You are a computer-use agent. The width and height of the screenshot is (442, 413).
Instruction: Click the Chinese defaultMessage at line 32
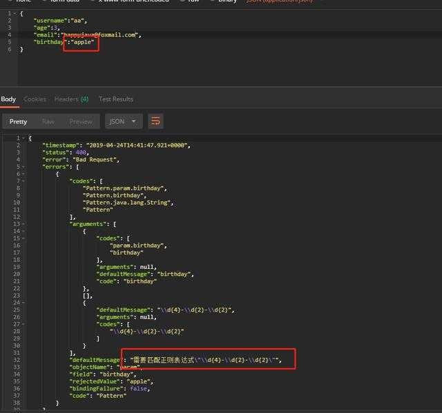(175, 360)
